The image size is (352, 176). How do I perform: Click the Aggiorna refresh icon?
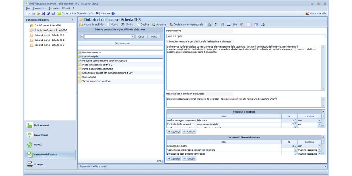(x=154, y=25)
